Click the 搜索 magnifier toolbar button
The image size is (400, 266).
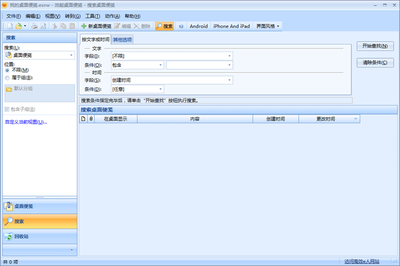164,26
